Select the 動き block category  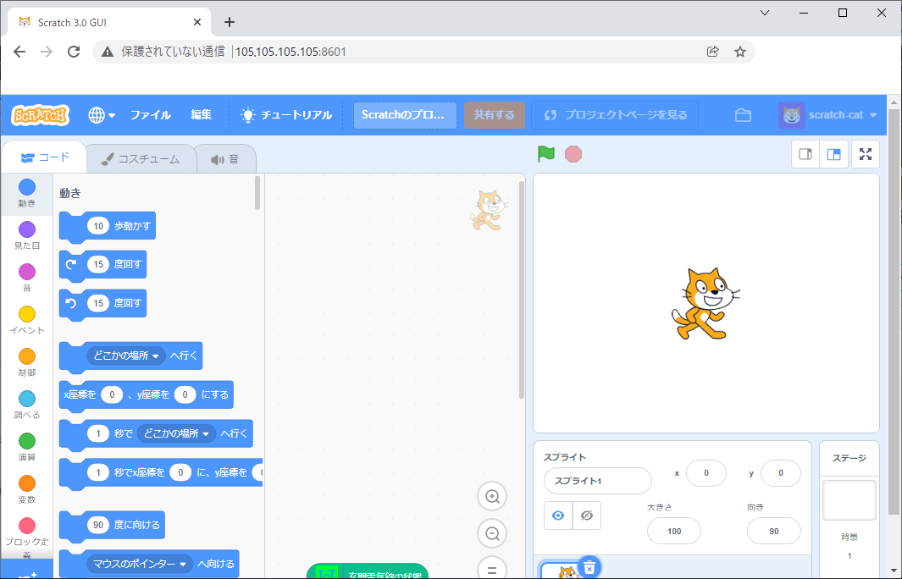(26, 194)
